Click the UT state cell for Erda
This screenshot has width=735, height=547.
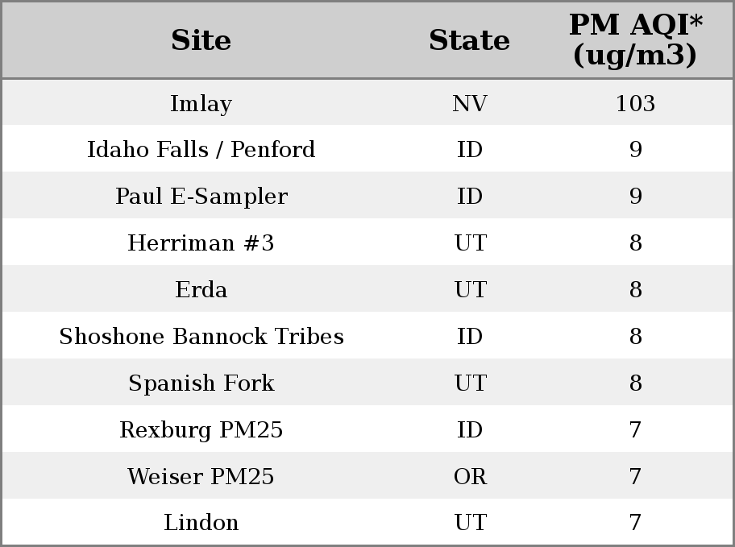tap(470, 290)
